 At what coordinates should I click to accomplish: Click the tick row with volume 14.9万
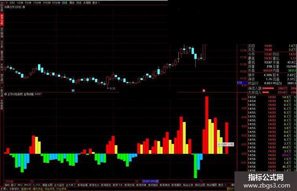pyautogui.click(x=272, y=97)
